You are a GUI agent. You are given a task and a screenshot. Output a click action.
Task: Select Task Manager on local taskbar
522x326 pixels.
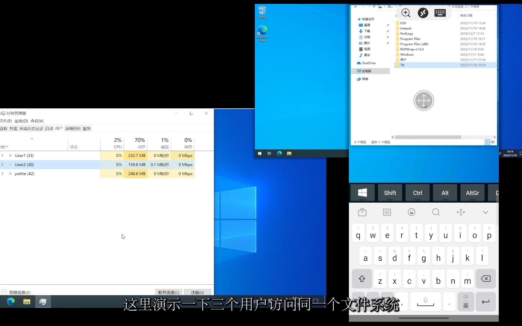click(x=43, y=301)
